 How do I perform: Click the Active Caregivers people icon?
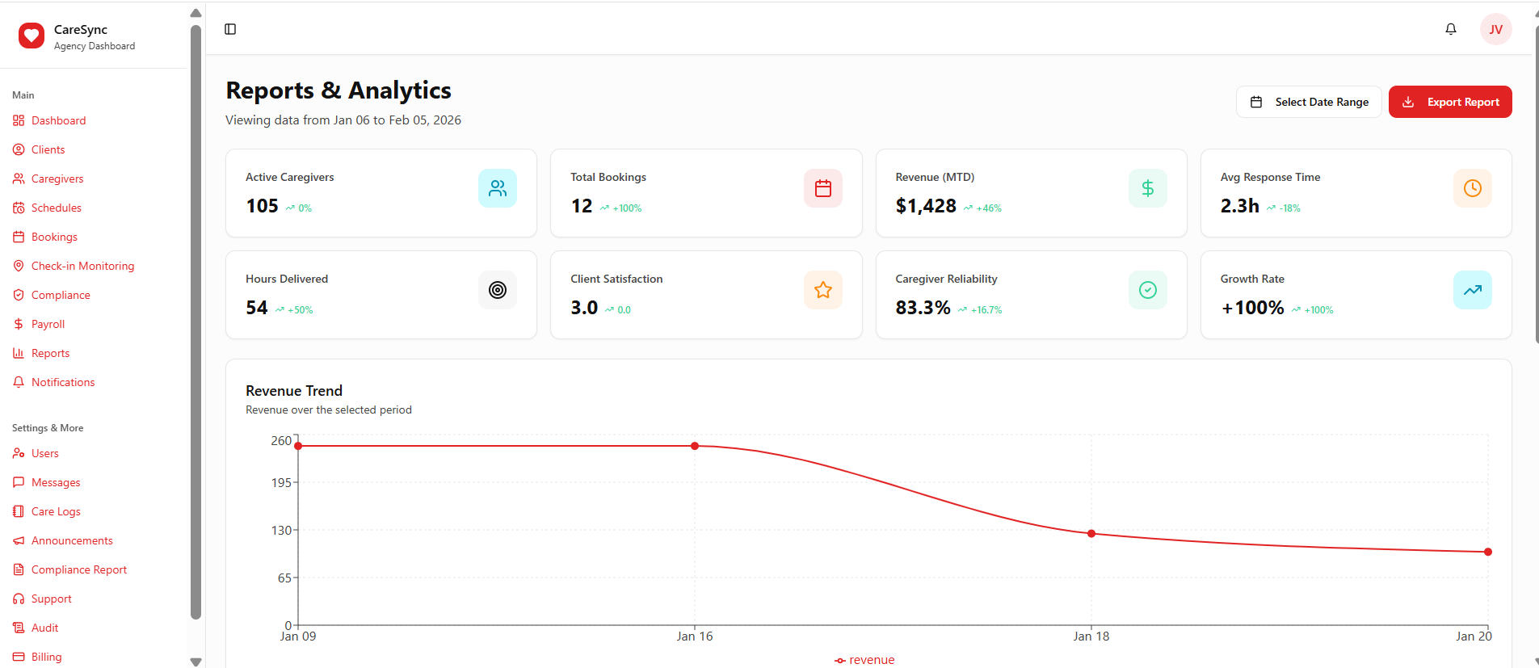[498, 188]
